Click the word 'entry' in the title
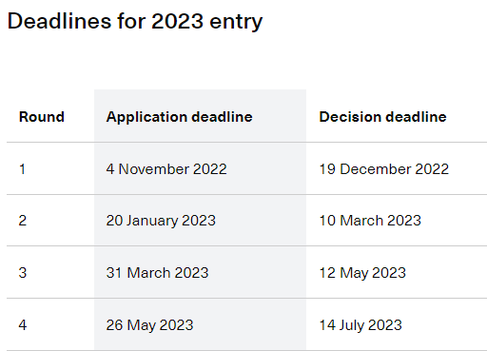Image resolution: width=487 pixels, height=351 pixels. (x=236, y=22)
